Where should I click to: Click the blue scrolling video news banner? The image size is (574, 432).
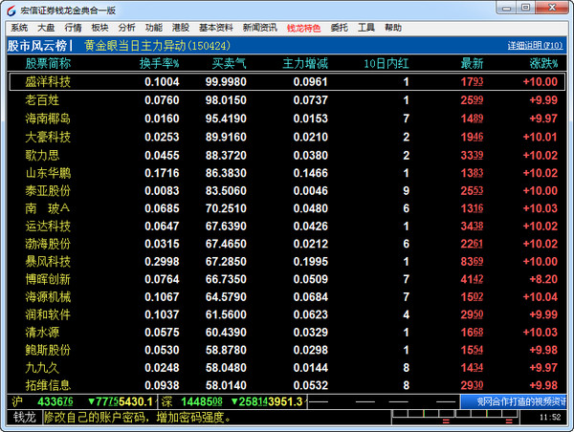513,402
